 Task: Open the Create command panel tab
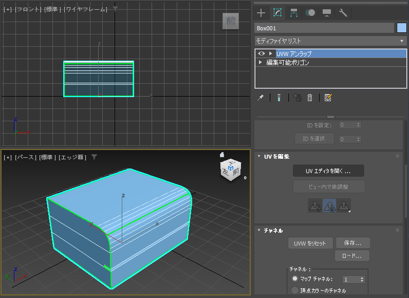point(261,13)
